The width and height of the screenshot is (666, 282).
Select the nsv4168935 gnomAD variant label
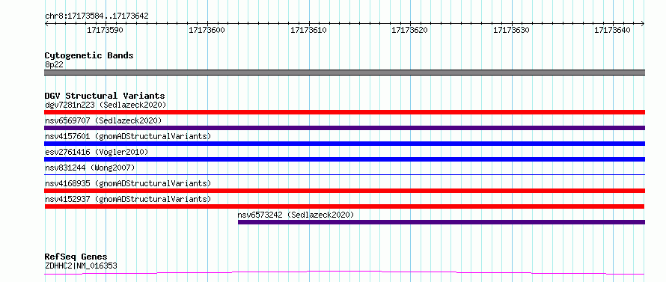tap(128, 183)
